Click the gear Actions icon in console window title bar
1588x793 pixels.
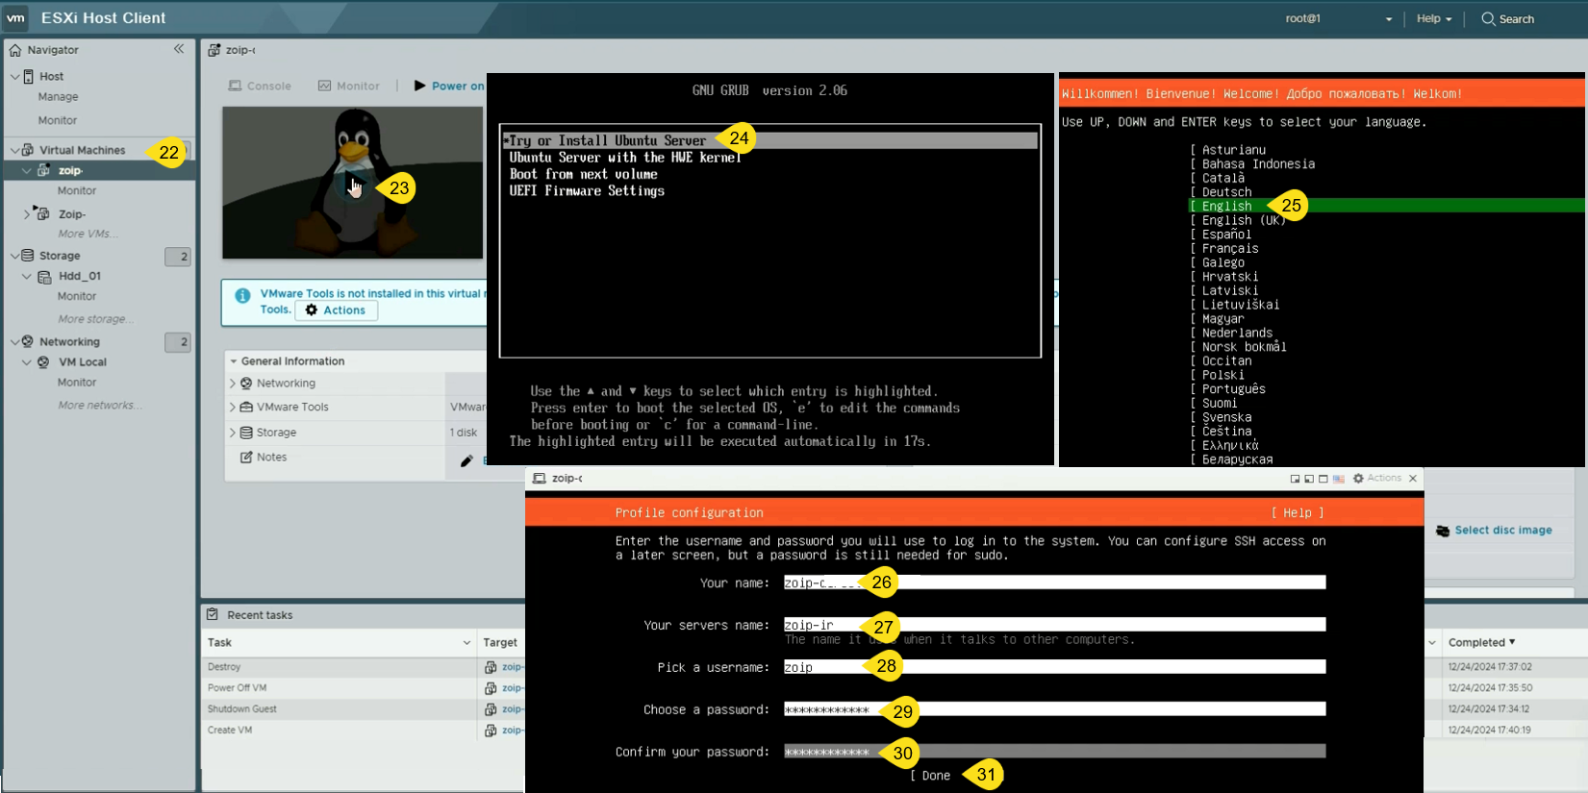1358,478
